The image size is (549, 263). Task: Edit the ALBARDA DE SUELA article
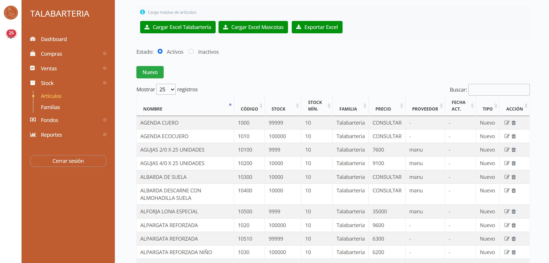coord(507,177)
